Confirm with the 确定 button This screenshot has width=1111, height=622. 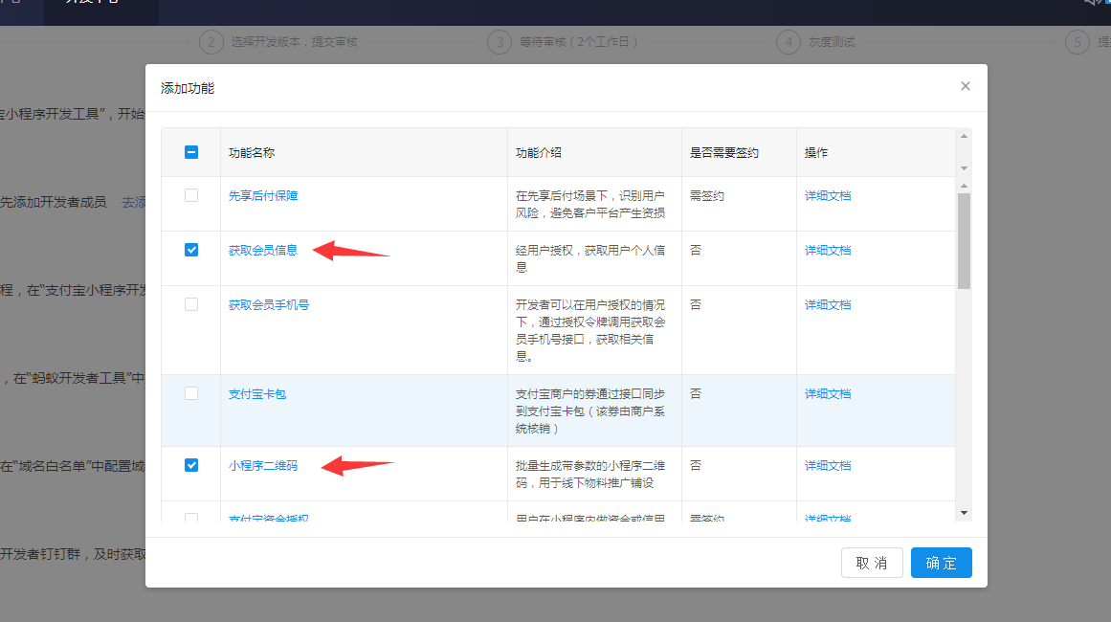tap(941, 563)
